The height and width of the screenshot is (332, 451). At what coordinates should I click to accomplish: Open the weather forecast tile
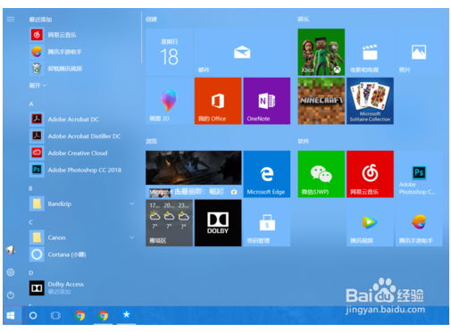pyautogui.click(x=169, y=223)
